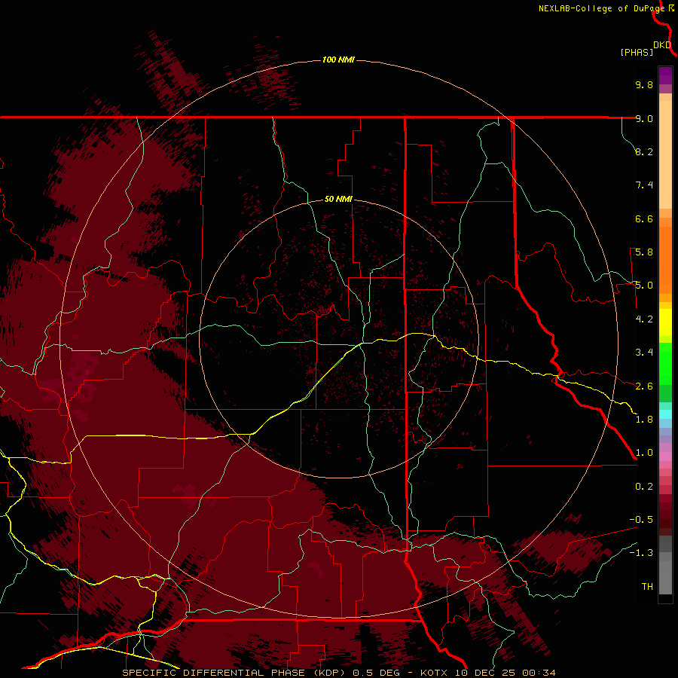Click the 50 NMI range ring label

pyautogui.click(x=338, y=199)
